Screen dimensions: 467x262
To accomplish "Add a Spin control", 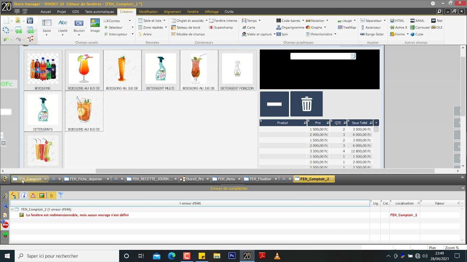I will click(x=282, y=34).
